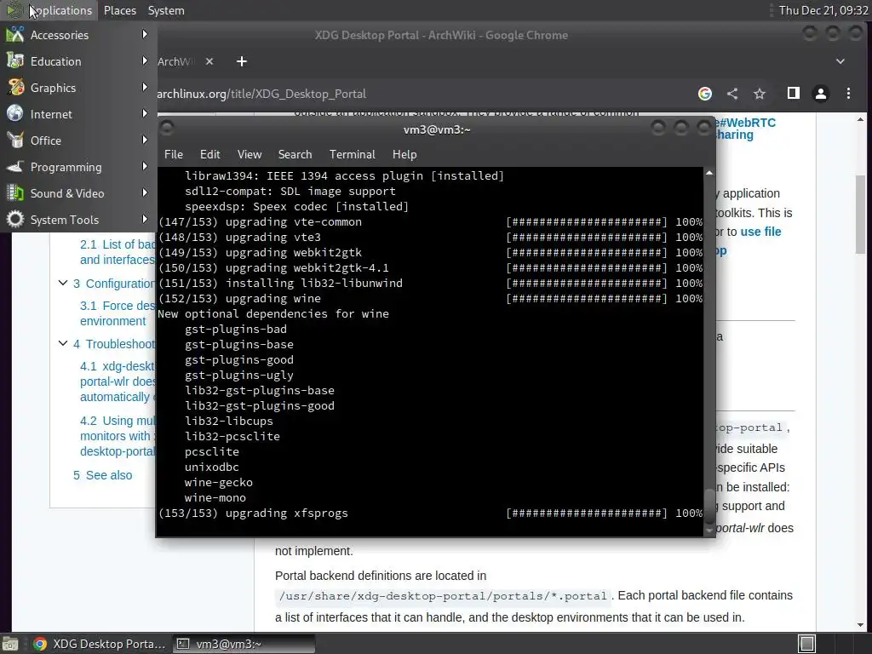This screenshot has height=654, width=872.
Task: Expand Programming submenu arrow
Action: 145,166
